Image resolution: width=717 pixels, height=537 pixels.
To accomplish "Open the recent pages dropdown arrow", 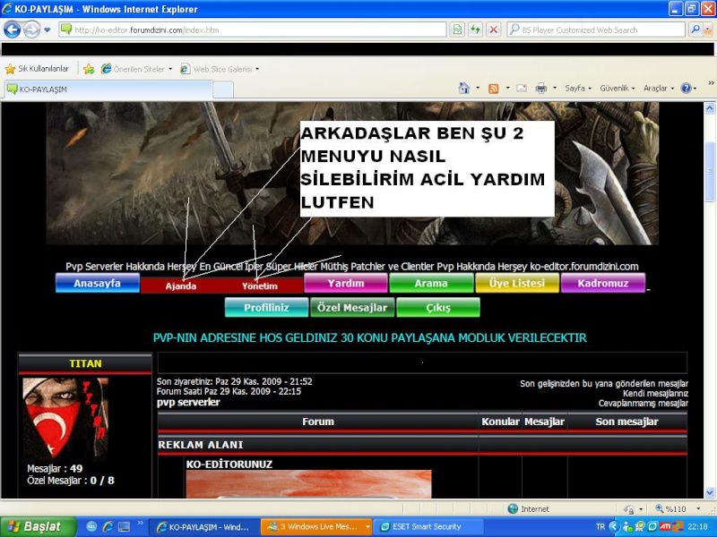I will [48, 30].
